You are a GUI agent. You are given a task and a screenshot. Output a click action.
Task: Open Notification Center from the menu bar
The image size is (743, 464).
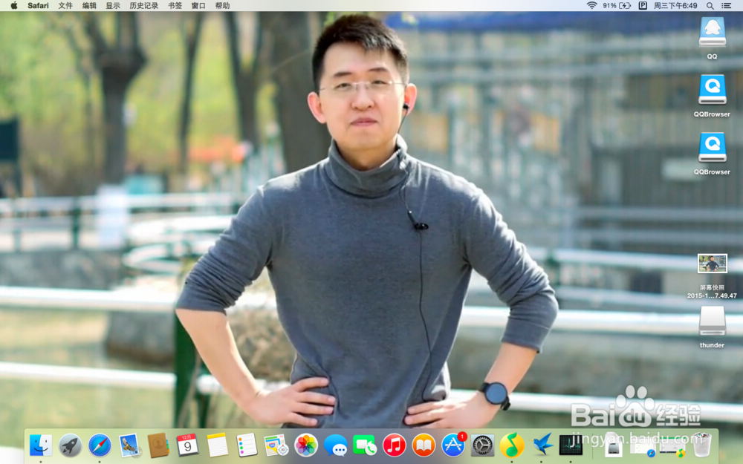coord(727,6)
